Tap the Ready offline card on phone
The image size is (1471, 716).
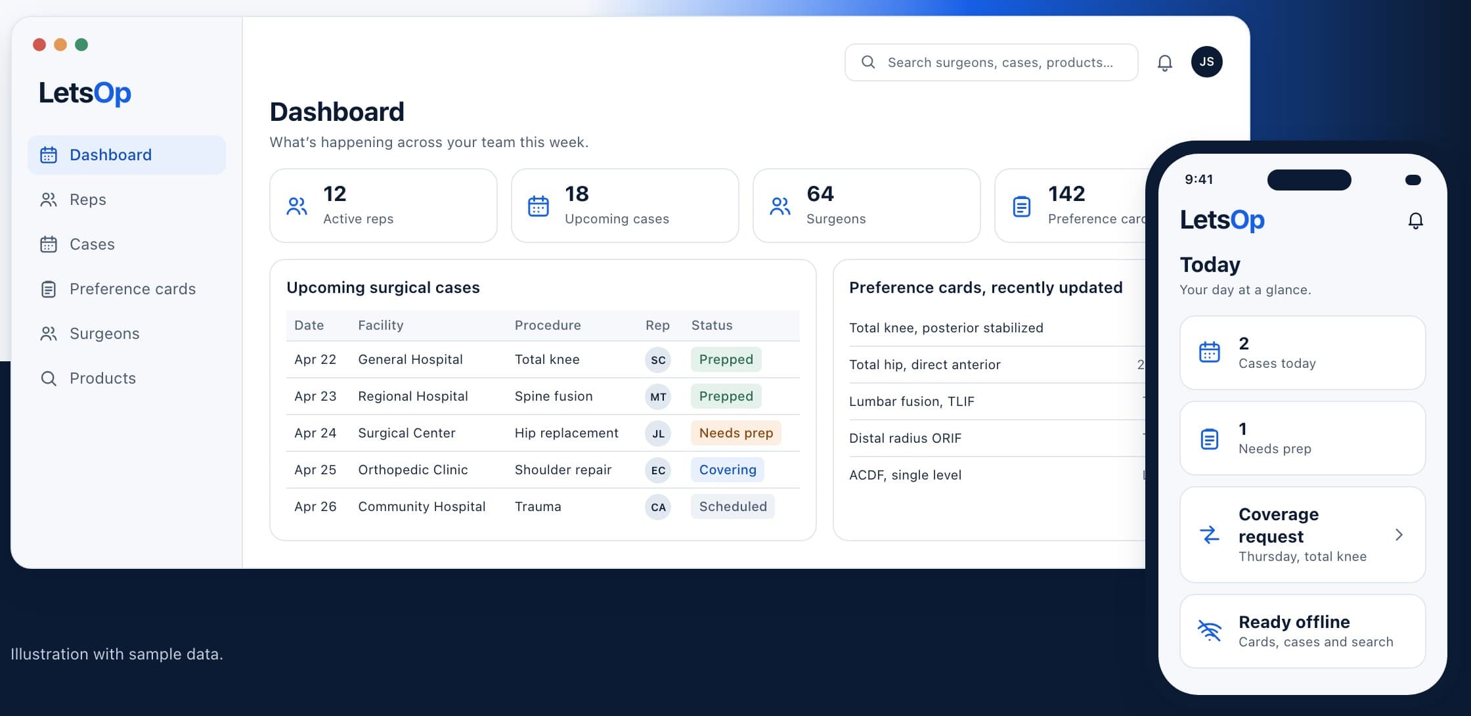click(x=1303, y=631)
